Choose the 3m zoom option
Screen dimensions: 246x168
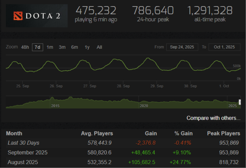pyautogui.click(x=62, y=47)
